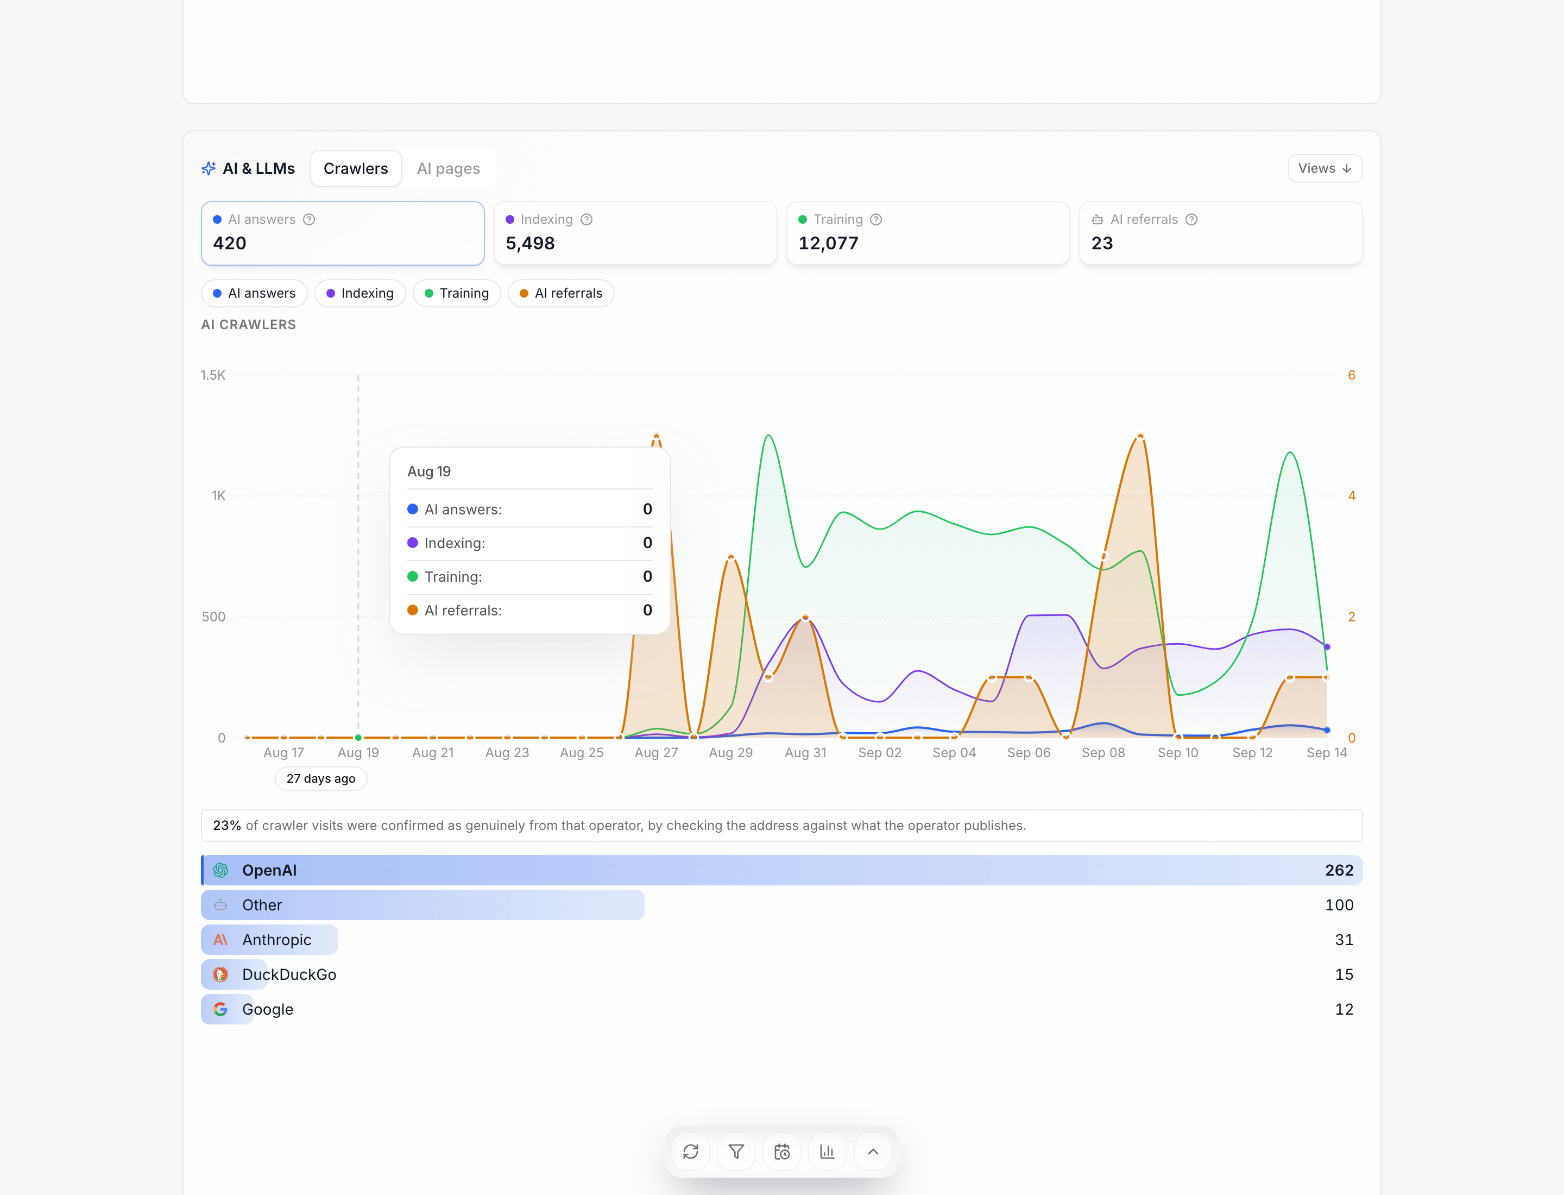Open the Views sort dropdown
Image resolution: width=1564 pixels, height=1195 pixels.
tap(1325, 168)
